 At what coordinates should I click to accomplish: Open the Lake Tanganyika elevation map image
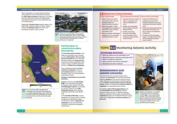(x=36, y=65)
